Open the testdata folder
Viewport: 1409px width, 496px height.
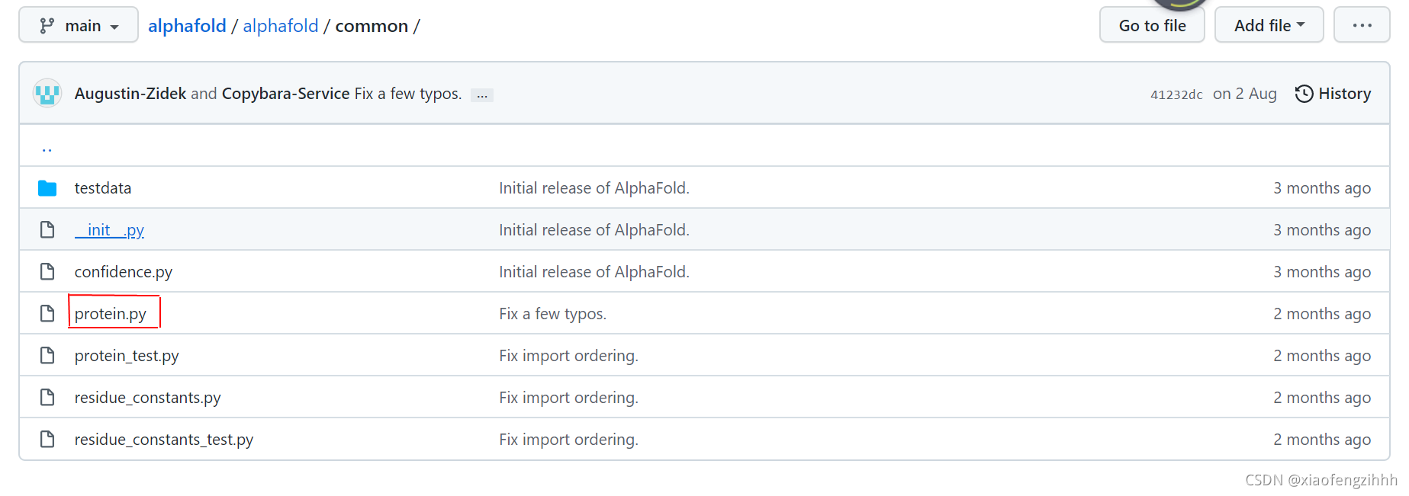[x=103, y=188]
